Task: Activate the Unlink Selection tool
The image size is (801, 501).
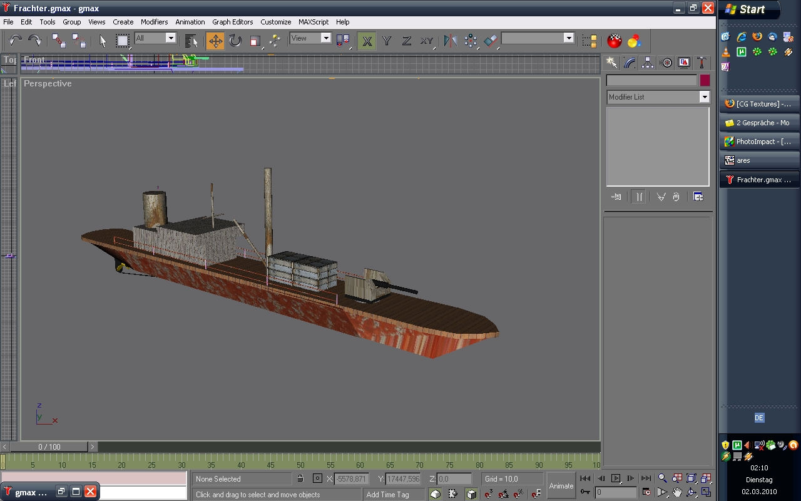Action: [79, 41]
